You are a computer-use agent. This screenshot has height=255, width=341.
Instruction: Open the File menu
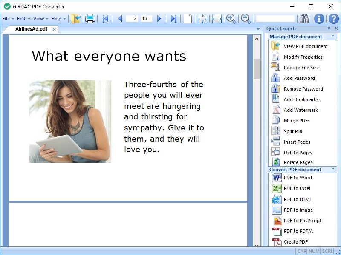[7, 18]
